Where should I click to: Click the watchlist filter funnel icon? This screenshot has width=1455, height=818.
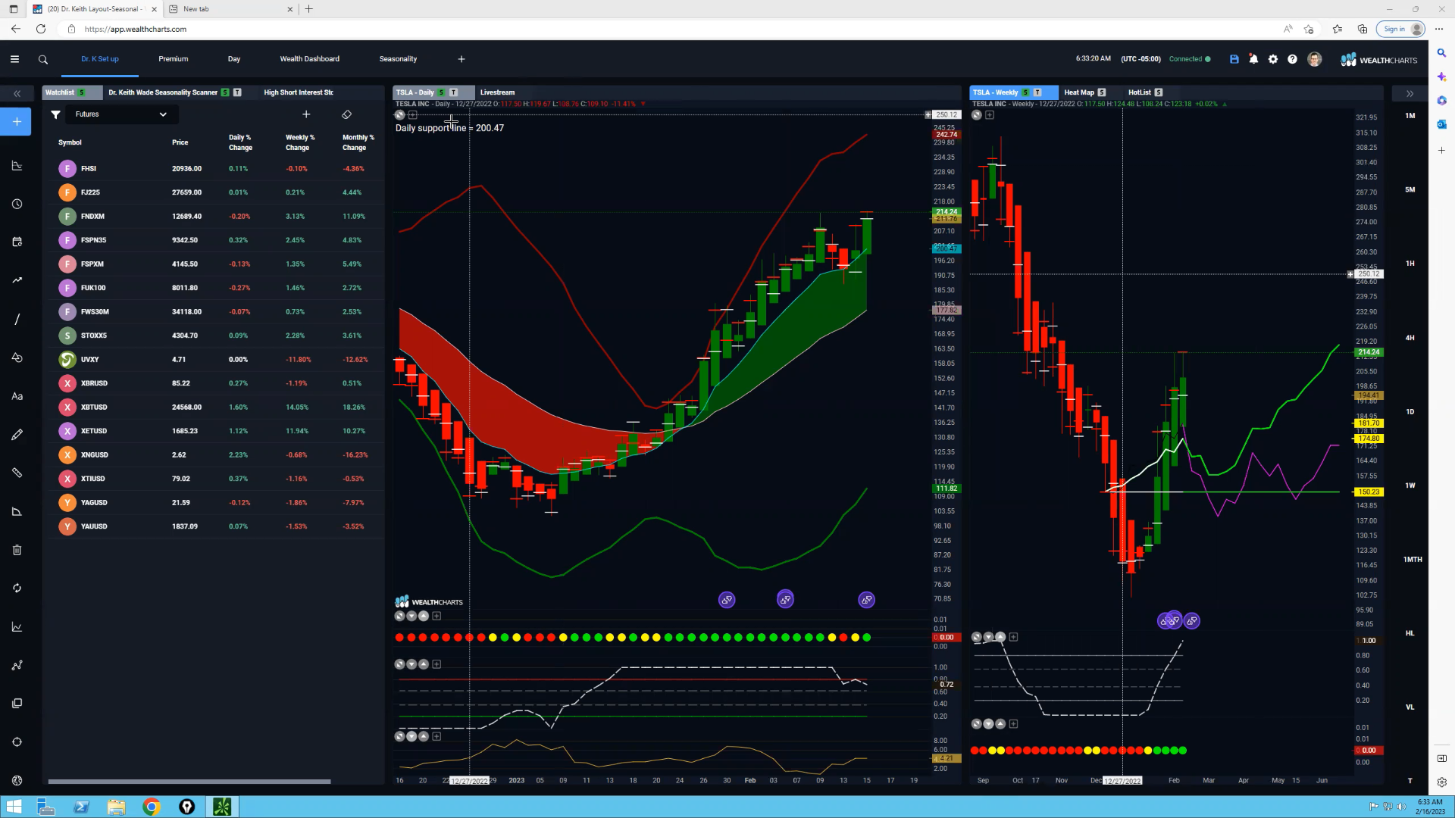tap(55, 114)
